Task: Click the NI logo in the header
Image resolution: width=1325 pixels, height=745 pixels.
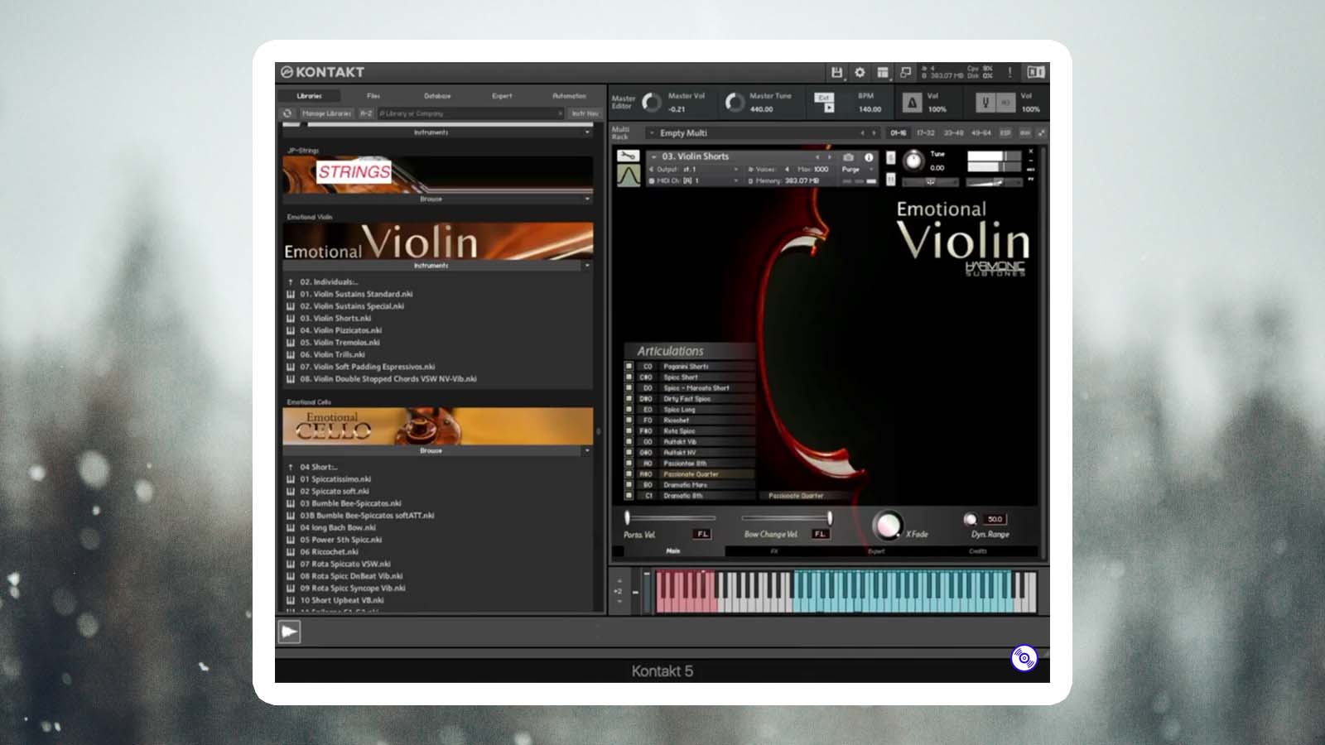Action: [1036, 72]
